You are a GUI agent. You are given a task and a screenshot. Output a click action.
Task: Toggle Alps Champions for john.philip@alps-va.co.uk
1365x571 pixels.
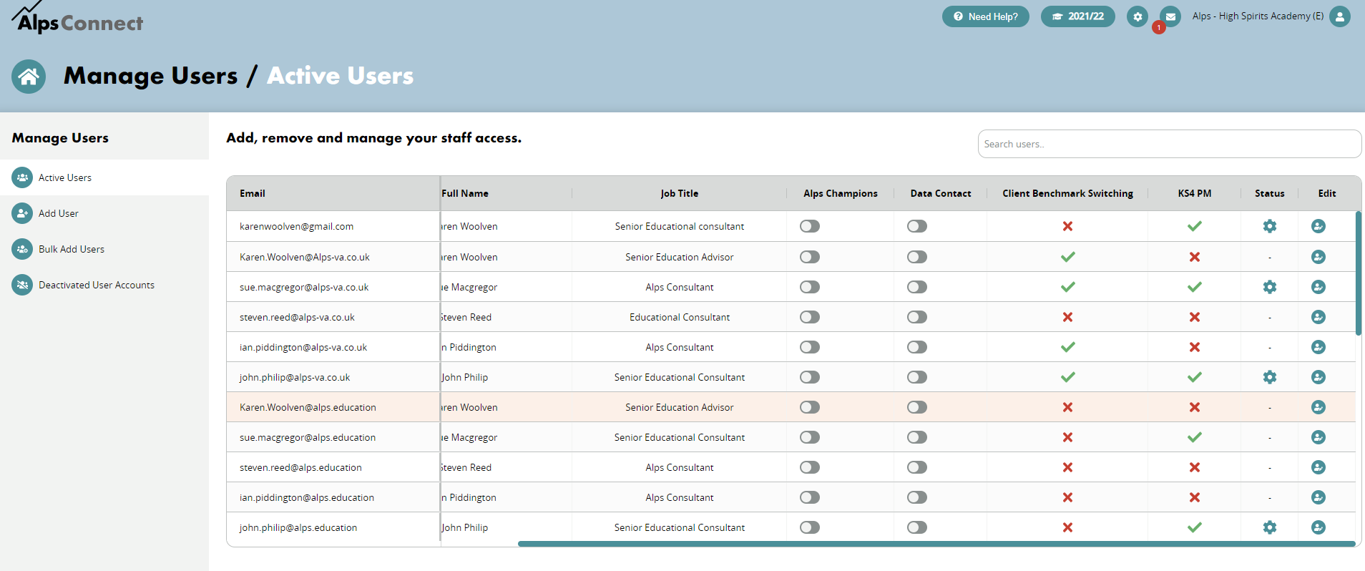[x=810, y=377]
